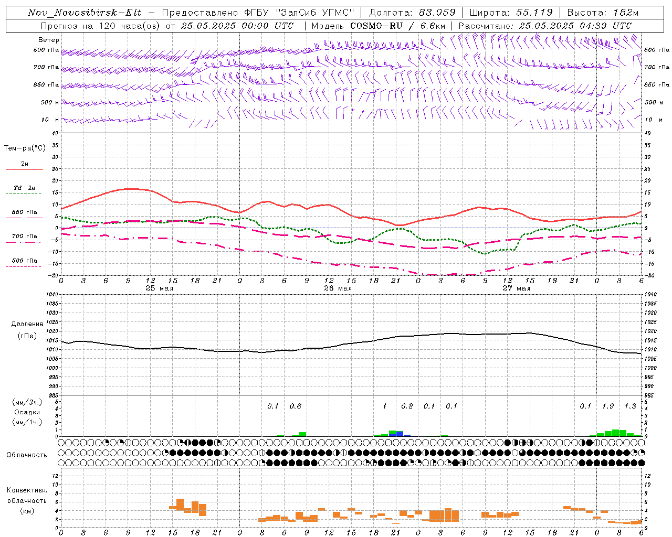This screenshot has width=672, height=537.
Task: Click the "27 мая" date label
Action: [x=516, y=288]
